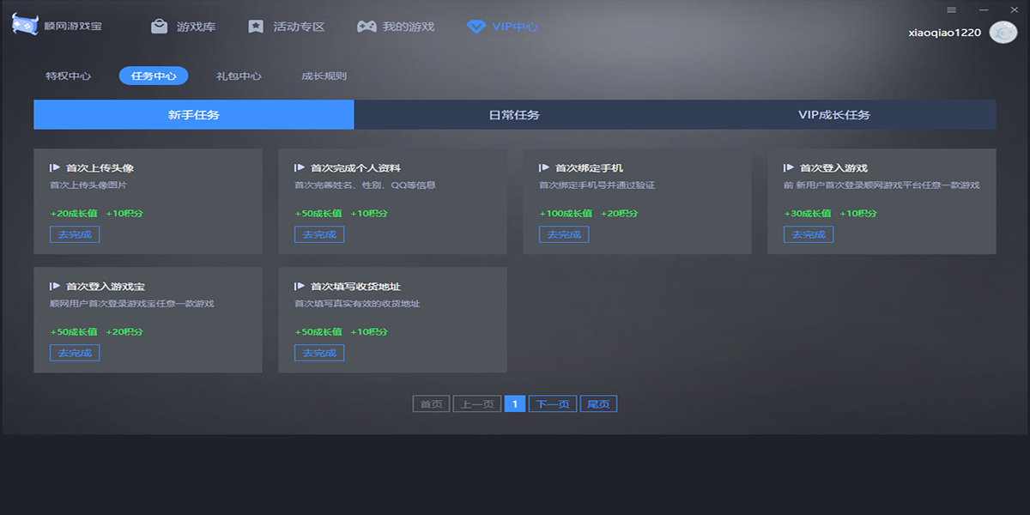This screenshot has height=515, width=1030.
Task: Click the 我的游戏 gamepad icon
Action: (x=367, y=27)
